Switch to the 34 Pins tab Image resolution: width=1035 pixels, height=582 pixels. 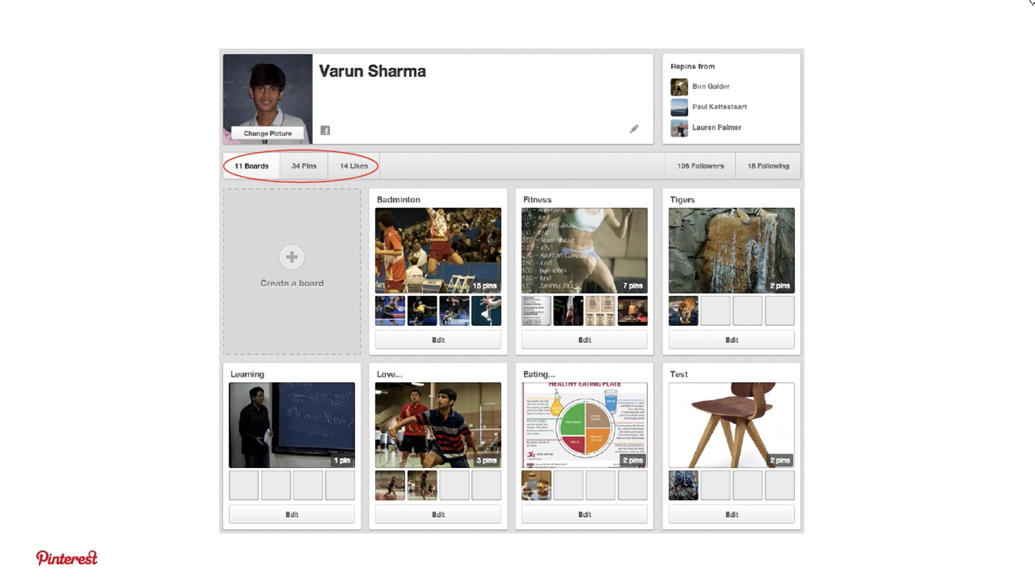pyautogui.click(x=304, y=166)
